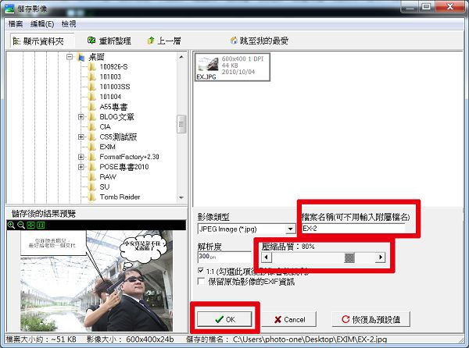This screenshot has width=469, height=348.
Task: Click the 儲存的檔名 path in status bar
Action: [286, 339]
